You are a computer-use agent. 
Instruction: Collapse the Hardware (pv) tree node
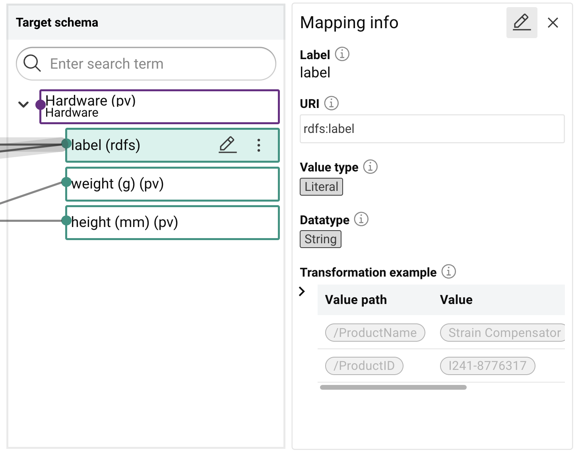coord(23,105)
